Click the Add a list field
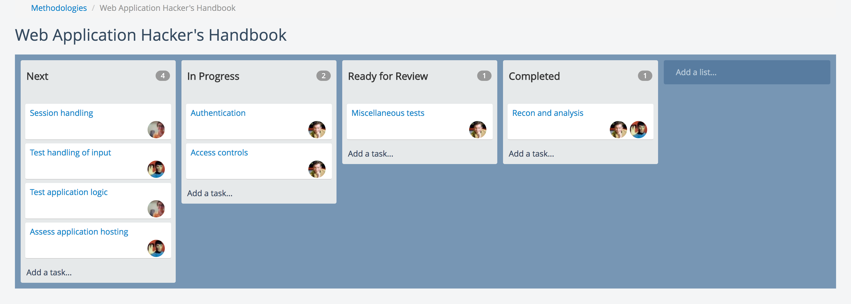The image size is (851, 304). click(x=746, y=72)
